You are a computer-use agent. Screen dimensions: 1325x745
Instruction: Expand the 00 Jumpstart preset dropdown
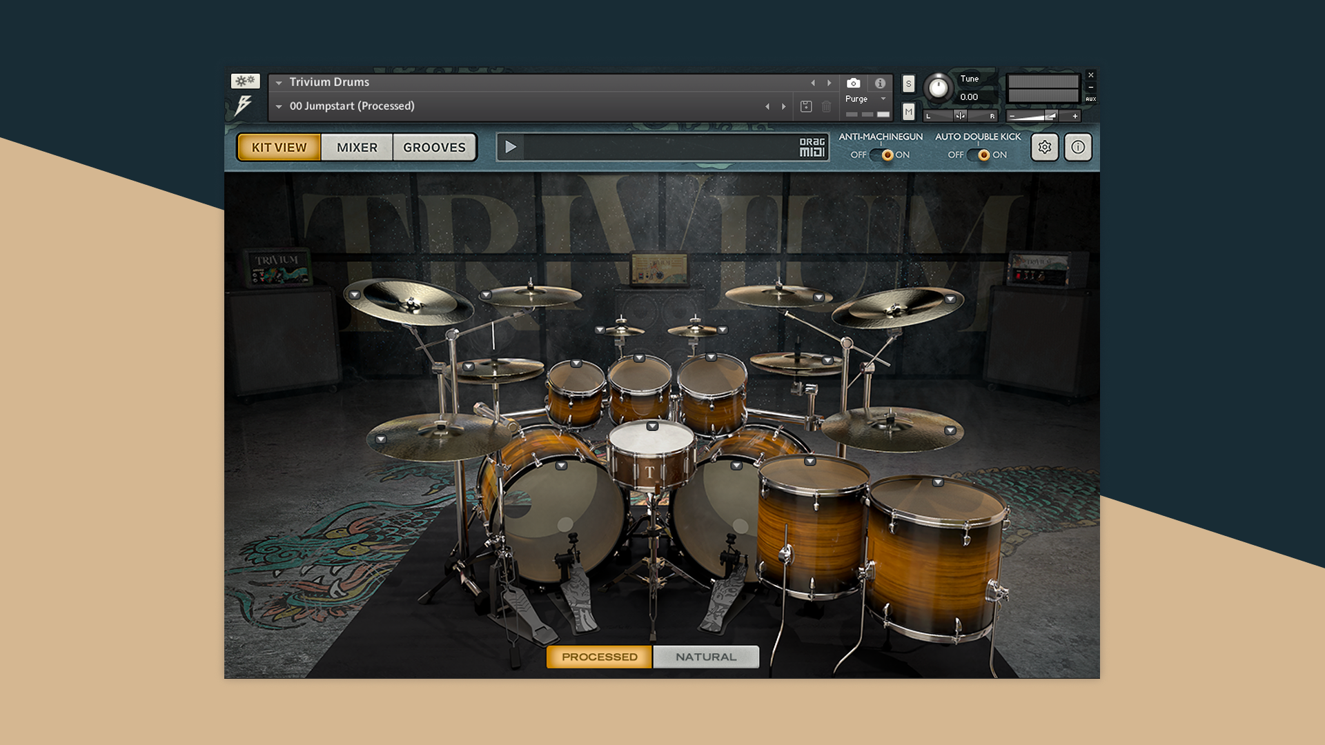(279, 107)
